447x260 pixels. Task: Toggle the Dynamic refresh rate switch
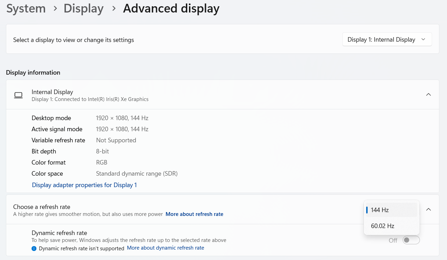[x=411, y=240]
